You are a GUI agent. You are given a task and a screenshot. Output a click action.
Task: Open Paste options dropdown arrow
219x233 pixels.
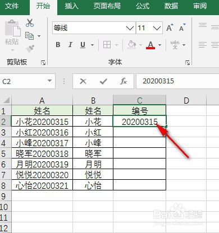[12, 50]
